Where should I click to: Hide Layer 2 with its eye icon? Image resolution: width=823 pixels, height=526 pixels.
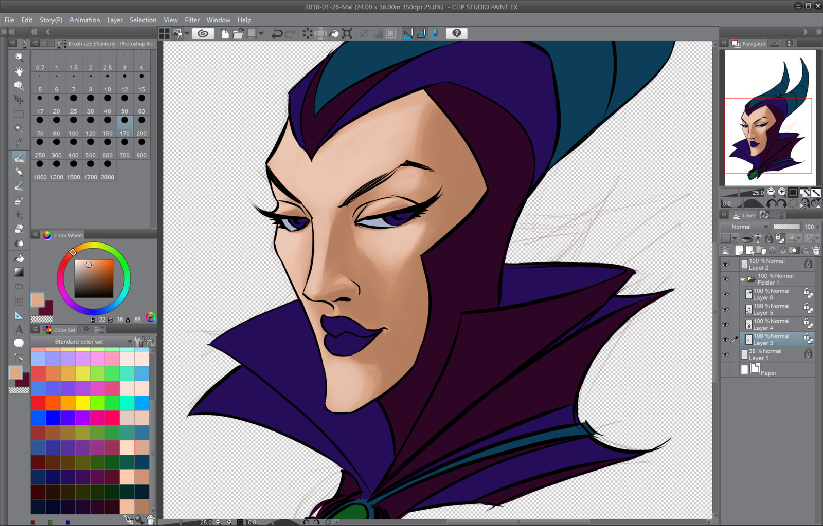tap(725, 265)
